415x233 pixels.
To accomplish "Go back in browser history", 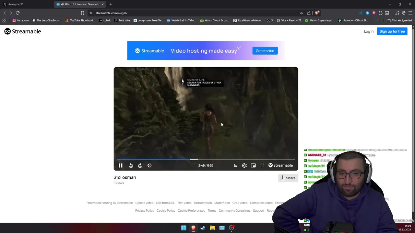I will 5,13.
